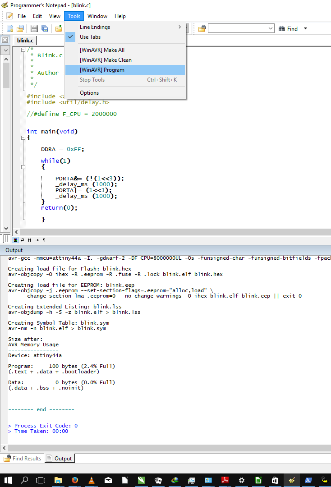Open Settings gear from taskbar
This screenshot has height=487, width=331.
point(242,480)
